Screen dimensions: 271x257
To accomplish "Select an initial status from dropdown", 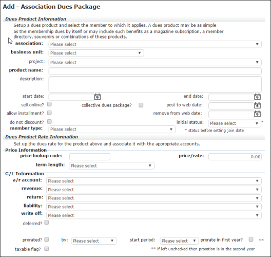I will coord(235,123).
